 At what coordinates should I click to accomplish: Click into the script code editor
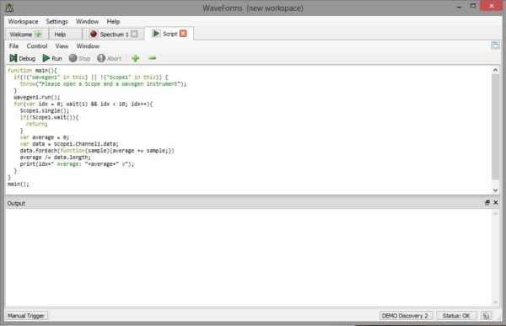pos(248,130)
